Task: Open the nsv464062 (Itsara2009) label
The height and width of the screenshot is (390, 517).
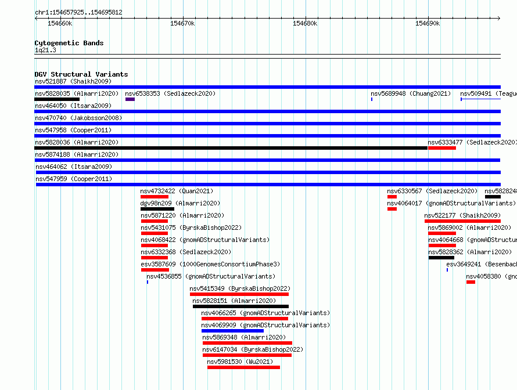Action: tap(74, 167)
